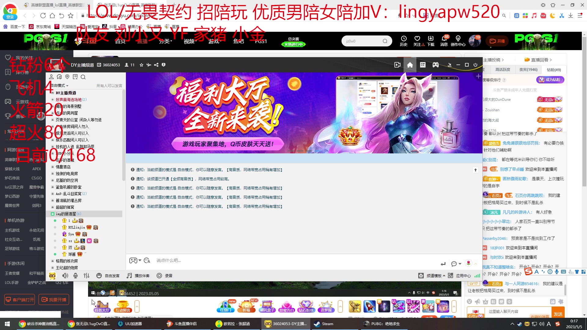The width and height of the screenshot is (587, 330).
Task: Click the home icon in channel header
Action: coord(410,65)
